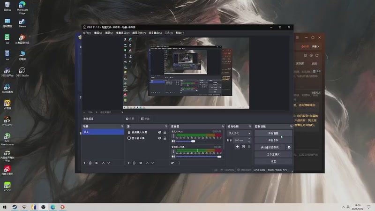375x211 pixels.
Task: Open the 编辑(E) menu
Action: pos(98,33)
